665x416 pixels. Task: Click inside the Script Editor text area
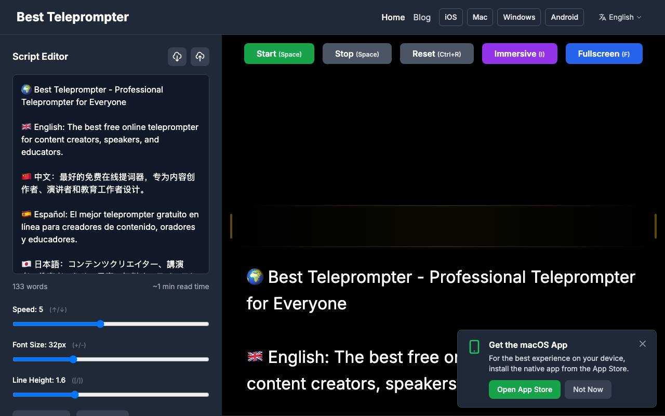click(111, 174)
